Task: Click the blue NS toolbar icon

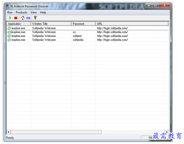Action: [x=28, y=18]
